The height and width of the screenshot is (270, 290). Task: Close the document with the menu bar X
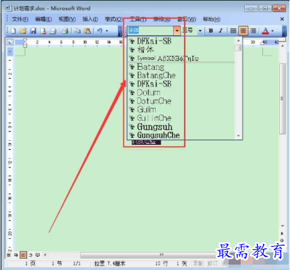282,19
